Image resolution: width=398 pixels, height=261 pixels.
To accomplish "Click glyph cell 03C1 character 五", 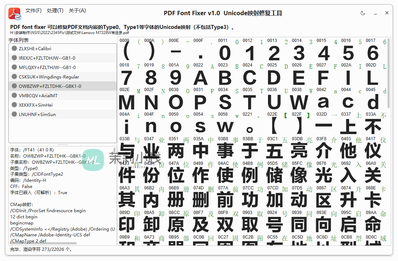I will tap(278, 148).
